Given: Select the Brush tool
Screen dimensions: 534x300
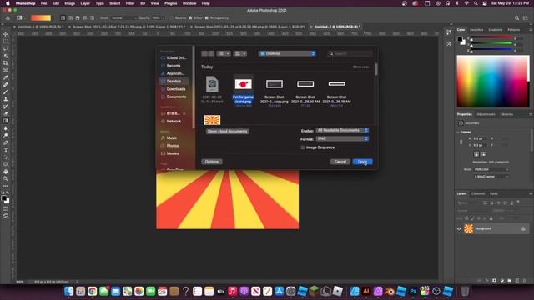Looking at the screenshot, I should tap(6, 92).
